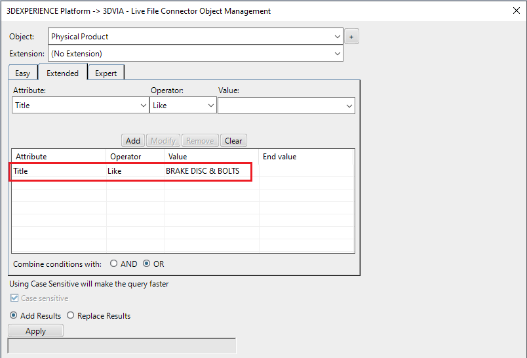Open the Attribute dropdown set to Title
The width and height of the screenshot is (527, 358).
point(81,105)
